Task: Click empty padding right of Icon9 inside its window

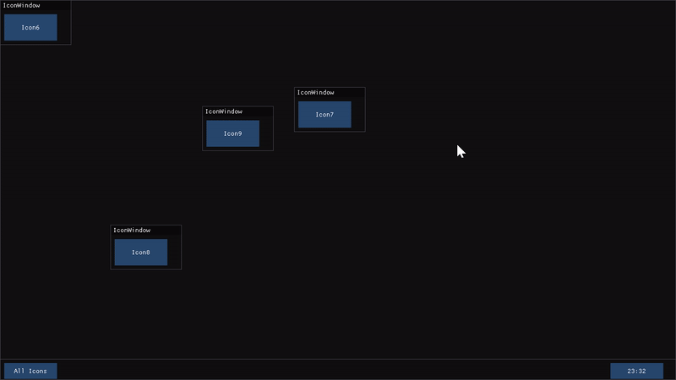Action: pyautogui.click(x=266, y=133)
